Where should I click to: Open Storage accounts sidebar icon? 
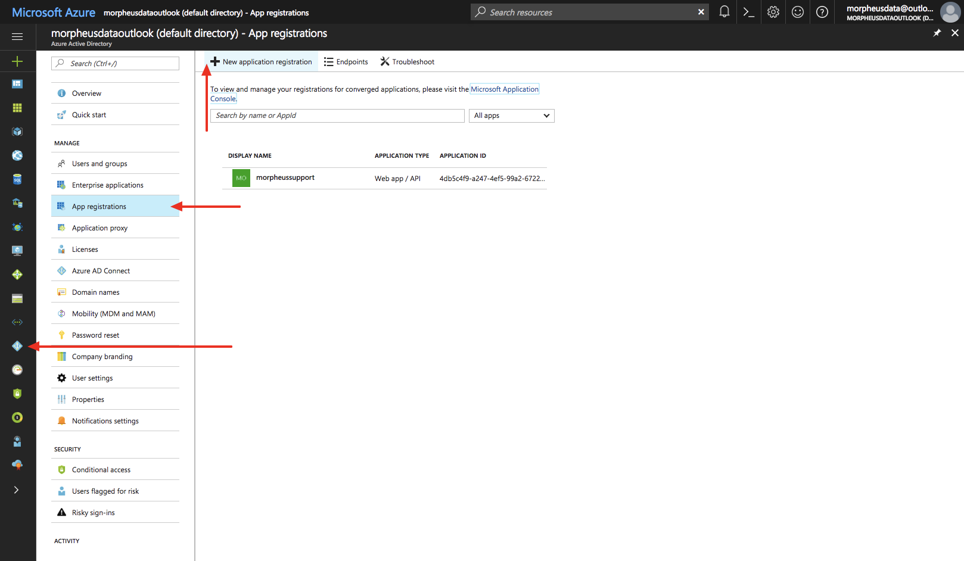pos(17,298)
